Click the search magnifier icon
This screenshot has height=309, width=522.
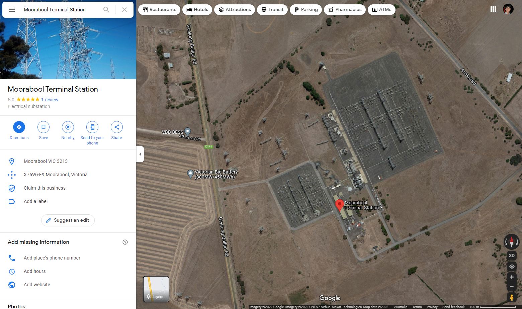106,10
